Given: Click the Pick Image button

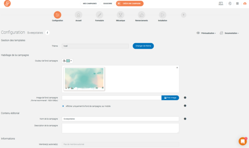Looking at the screenshot, I should 170,98.
